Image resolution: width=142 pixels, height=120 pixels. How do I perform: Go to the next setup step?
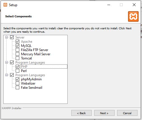tap(104, 113)
